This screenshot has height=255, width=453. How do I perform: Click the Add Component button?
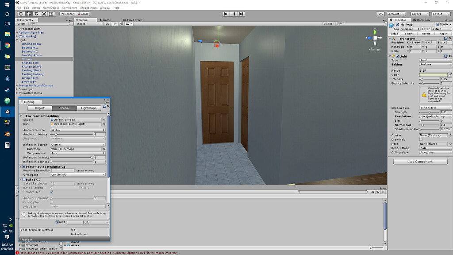pyautogui.click(x=419, y=161)
